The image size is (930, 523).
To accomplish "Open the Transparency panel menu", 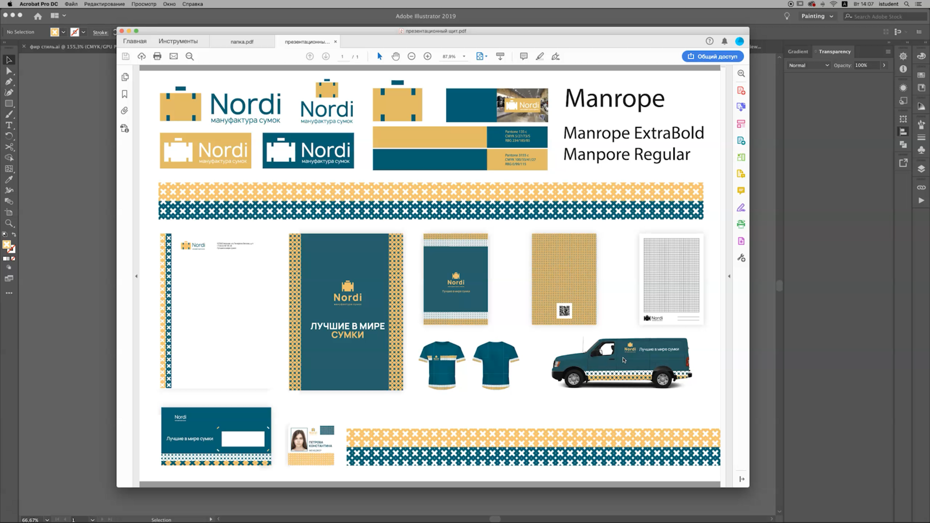I will coord(888,51).
